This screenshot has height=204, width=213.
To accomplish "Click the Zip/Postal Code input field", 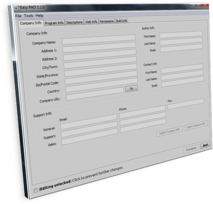I will 101,78.
